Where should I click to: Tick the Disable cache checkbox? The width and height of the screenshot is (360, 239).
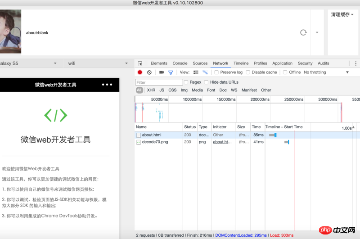click(248, 72)
